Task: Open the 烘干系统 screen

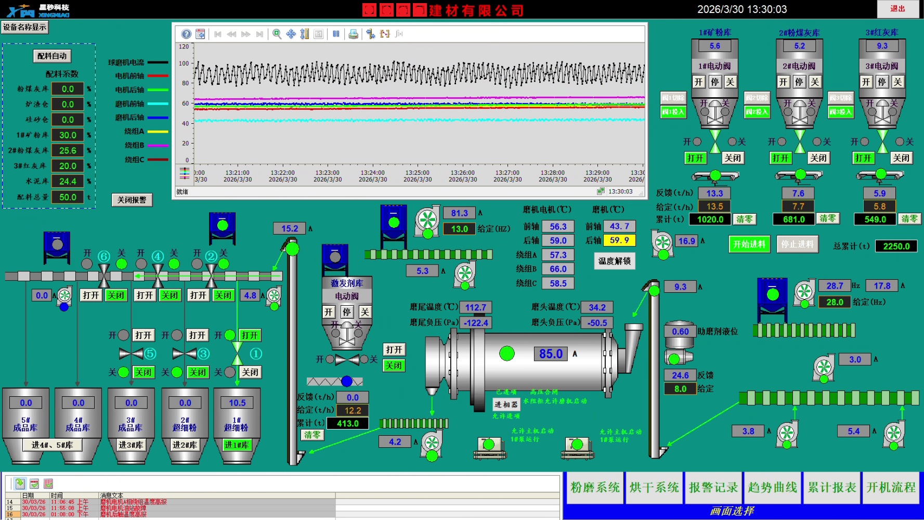Action: click(654, 488)
